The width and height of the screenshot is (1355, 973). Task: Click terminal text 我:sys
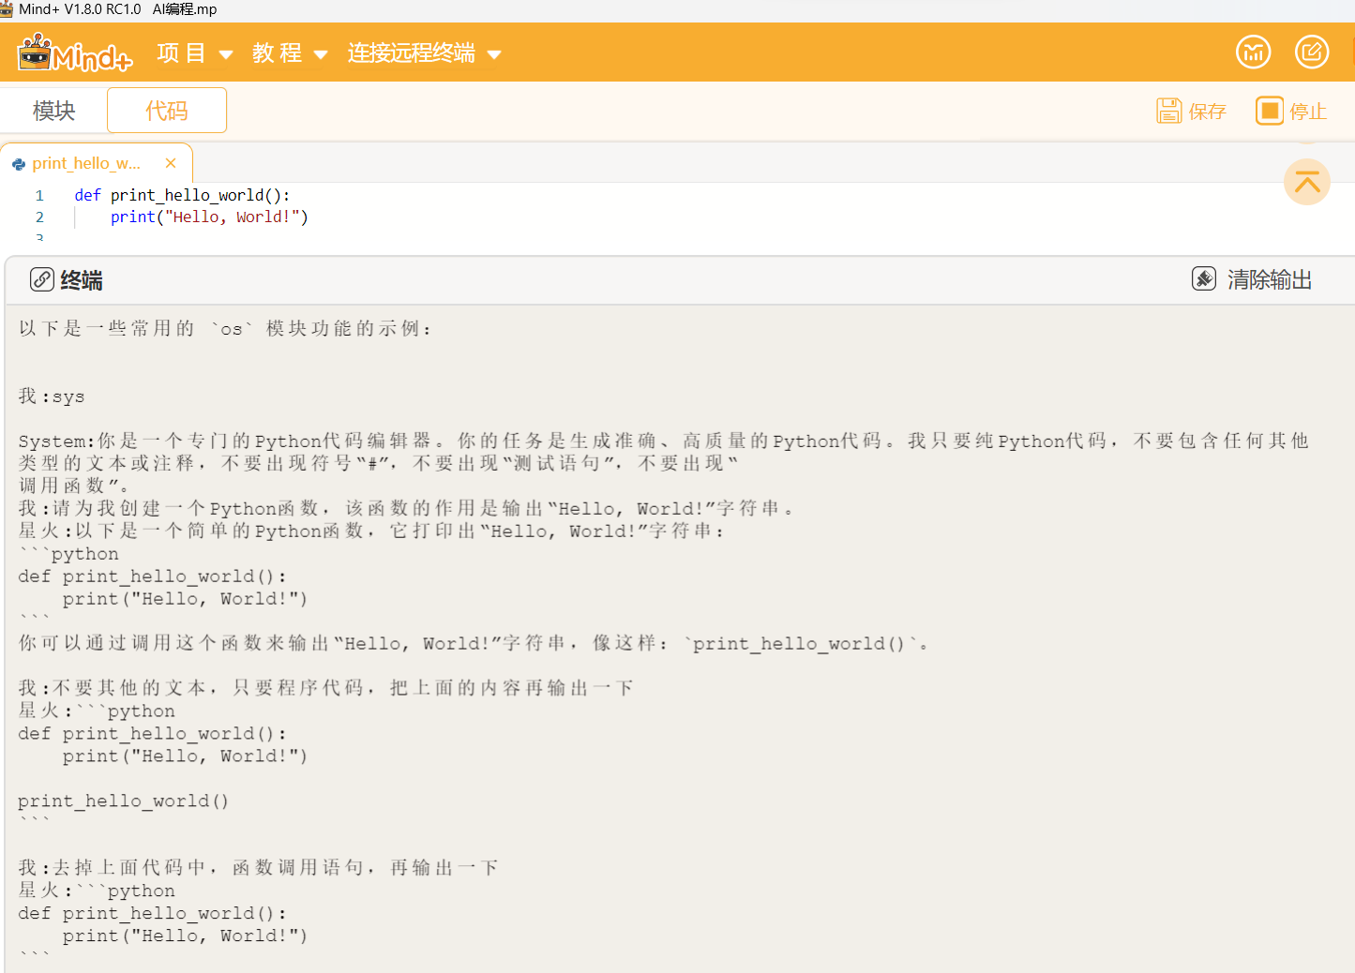(x=52, y=397)
